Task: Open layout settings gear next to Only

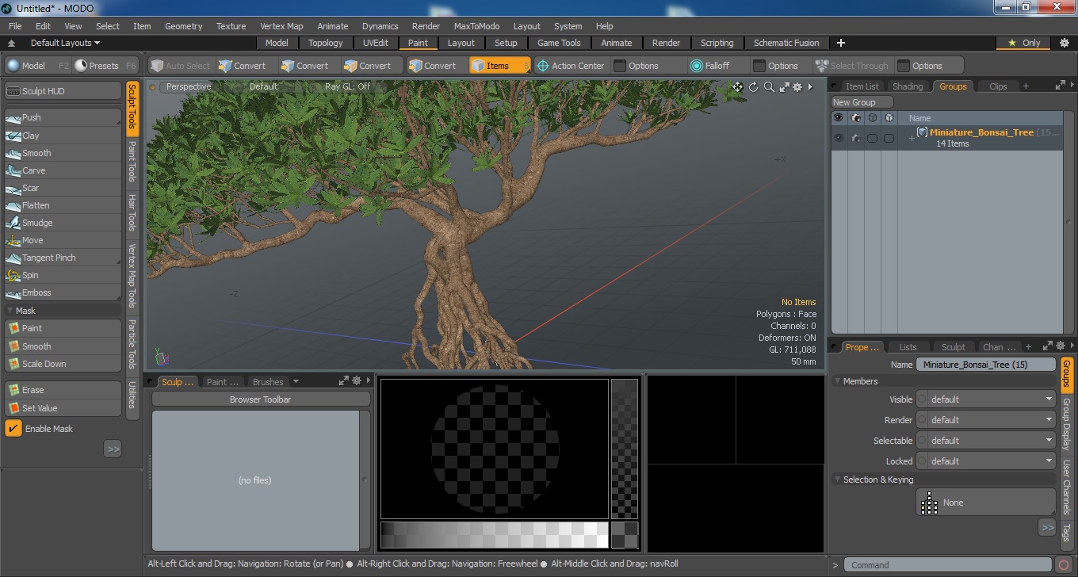Action: pyautogui.click(x=1065, y=43)
